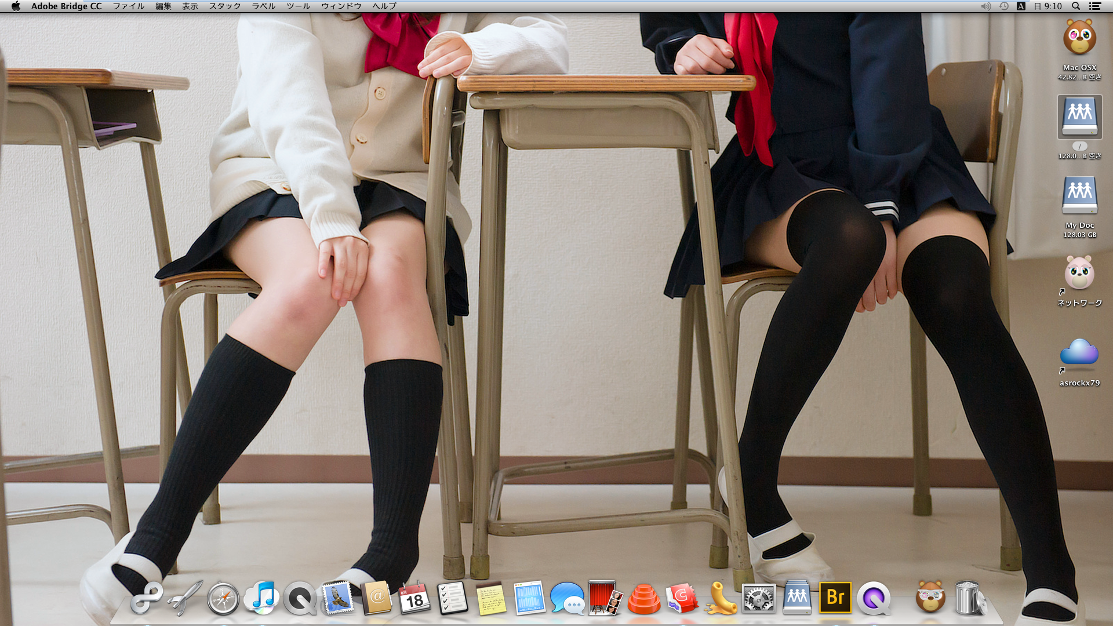
Task: Open the gray QuickTime Player in Dock
Action: click(x=300, y=598)
